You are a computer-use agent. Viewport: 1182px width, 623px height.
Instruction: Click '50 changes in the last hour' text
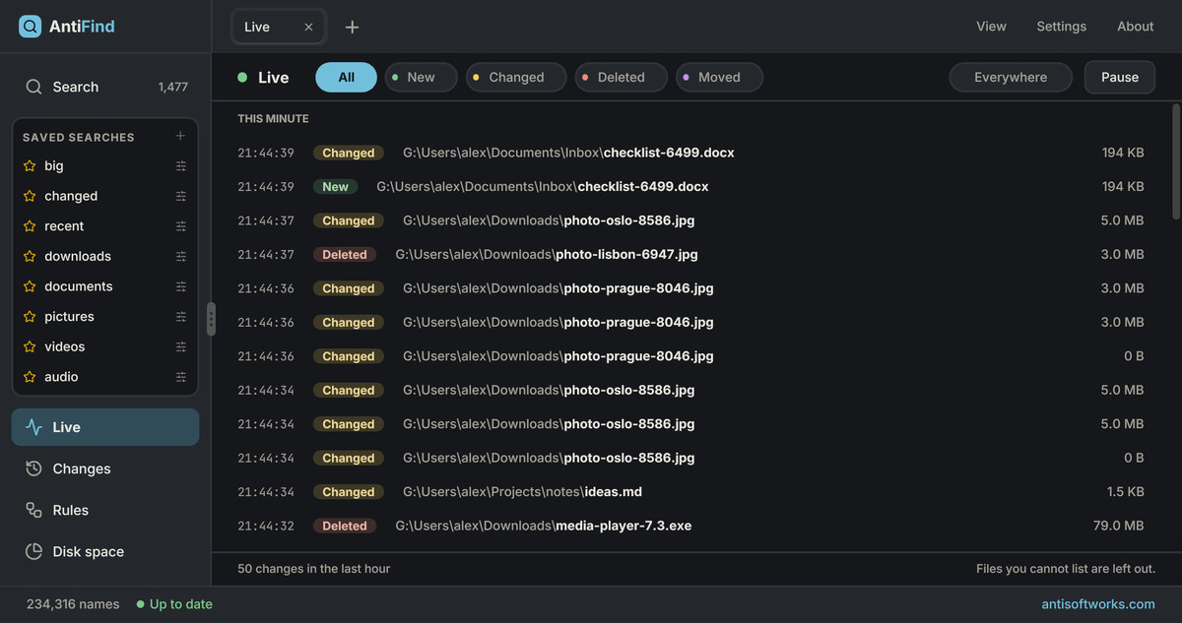313,569
